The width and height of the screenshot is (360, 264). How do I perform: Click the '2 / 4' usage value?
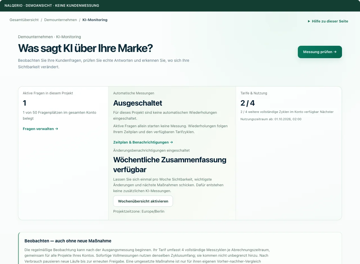pyautogui.click(x=247, y=103)
